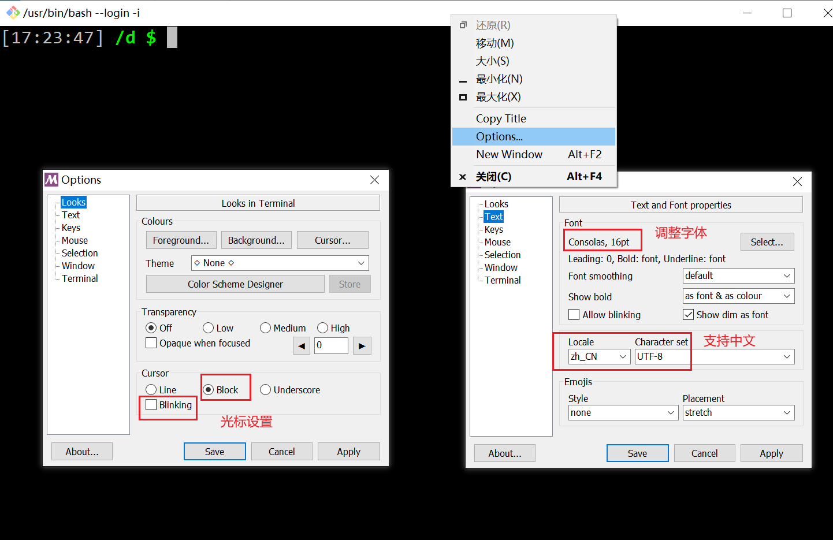Choose New Window from the context menu
Screen dimensions: 833x540
click(x=509, y=154)
